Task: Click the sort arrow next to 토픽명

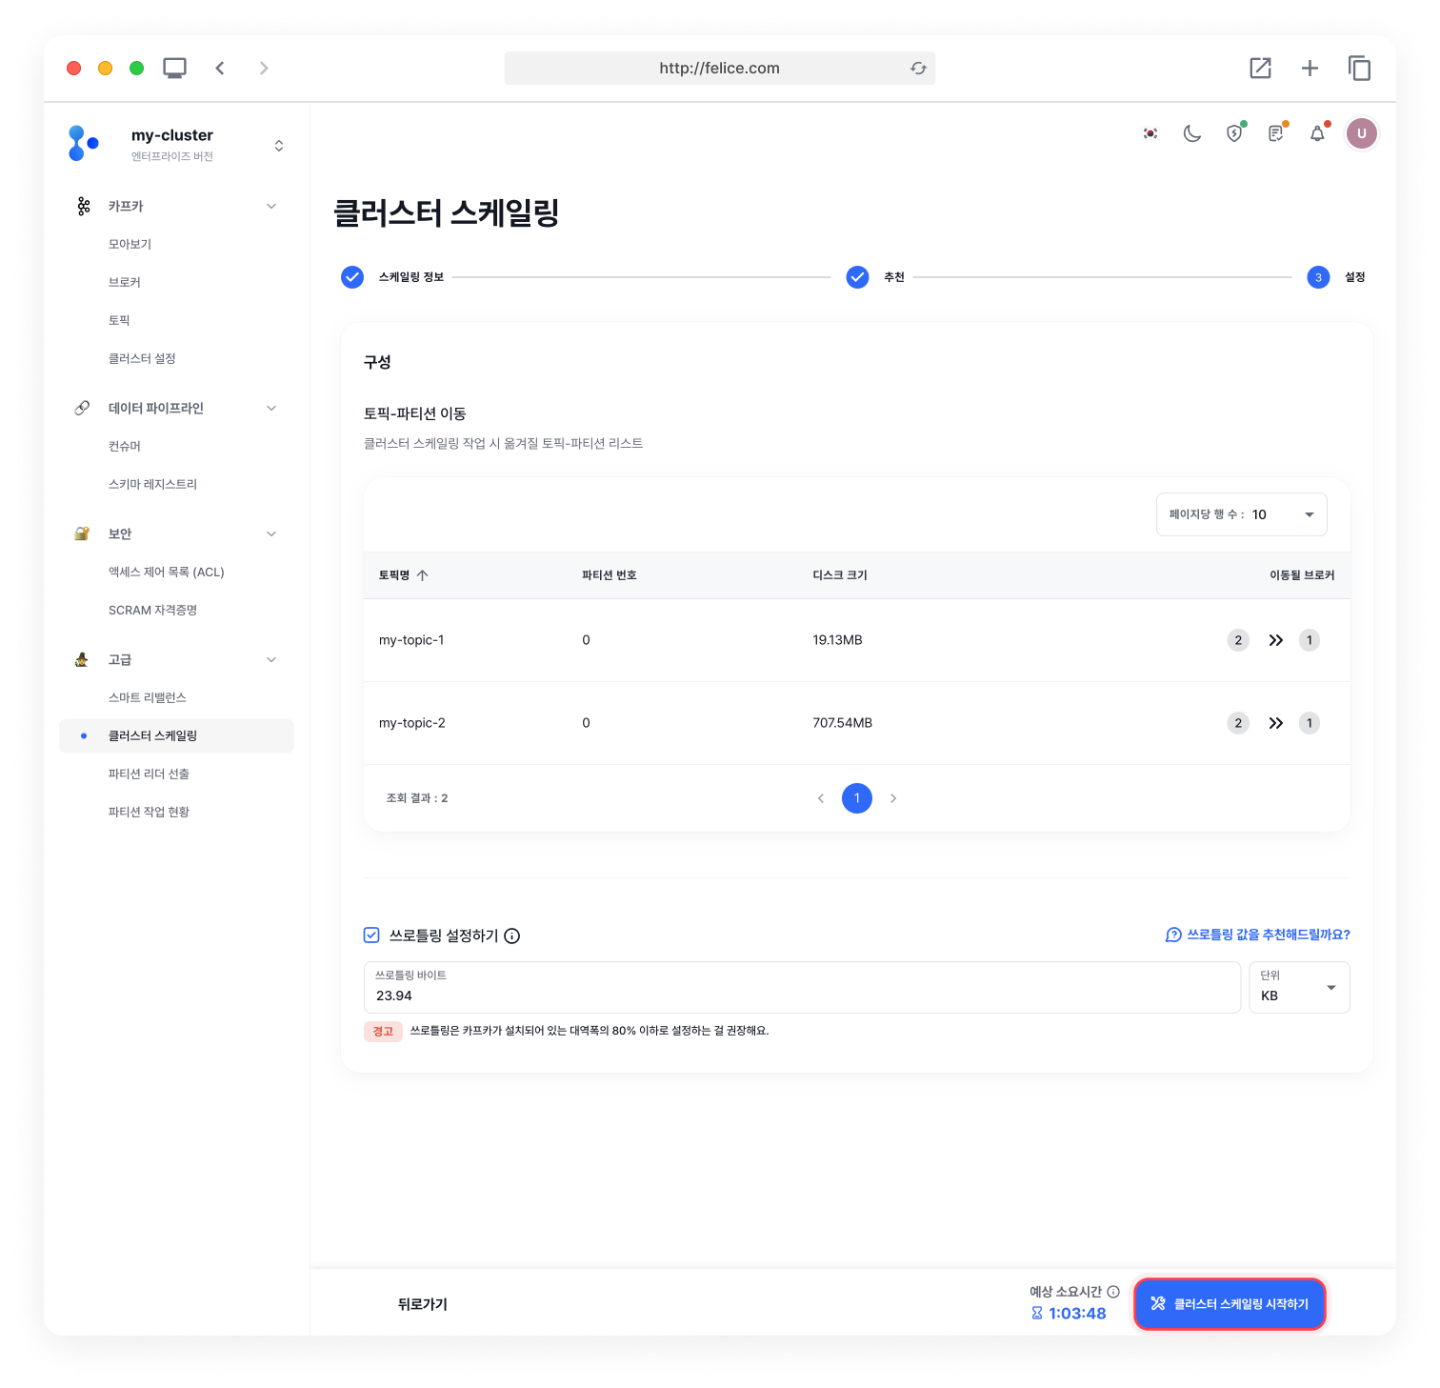Action: (423, 575)
